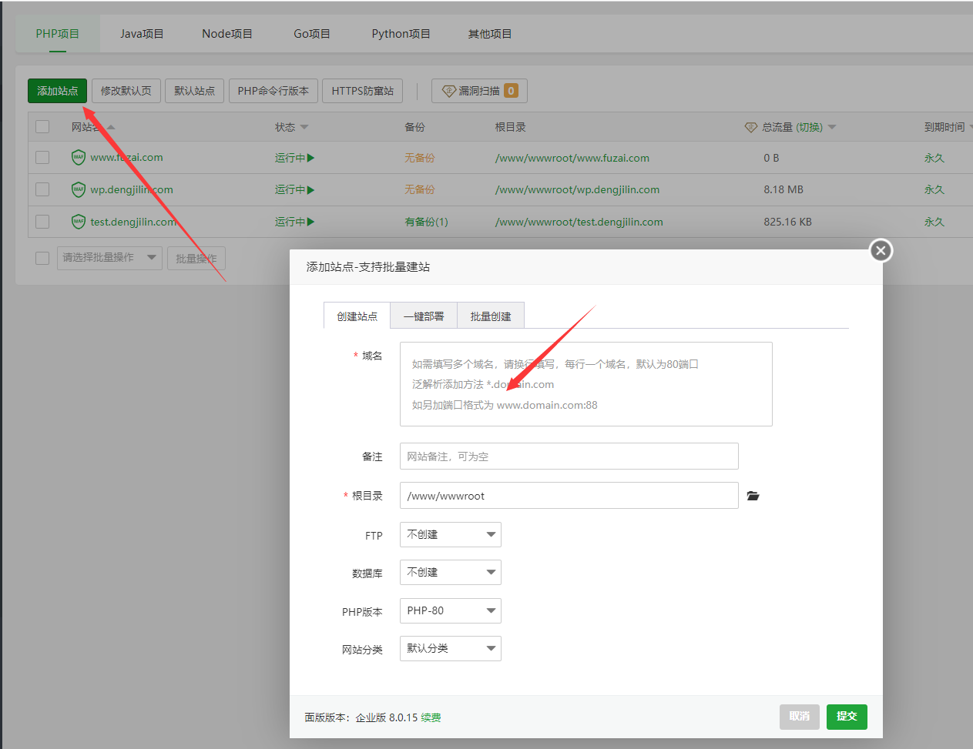Click the WAF shield icon for wp.dengjilin.com
The width and height of the screenshot is (973, 749).
pyautogui.click(x=79, y=189)
